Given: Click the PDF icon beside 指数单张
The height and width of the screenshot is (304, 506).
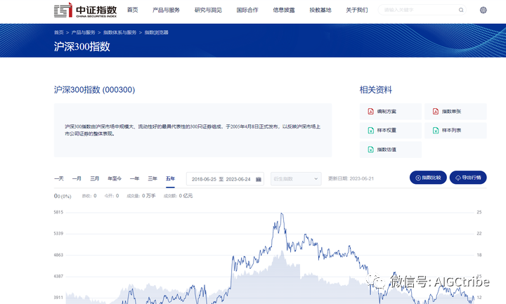Looking at the screenshot, I should click(x=436, y=111).
